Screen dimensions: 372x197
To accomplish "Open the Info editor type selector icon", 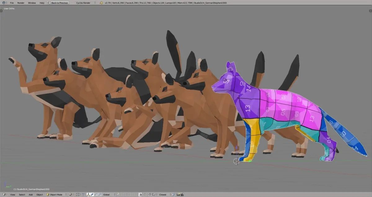I will (4, 2).
